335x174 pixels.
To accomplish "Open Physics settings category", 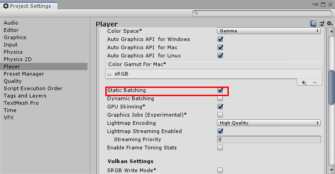I will [13, 52].
